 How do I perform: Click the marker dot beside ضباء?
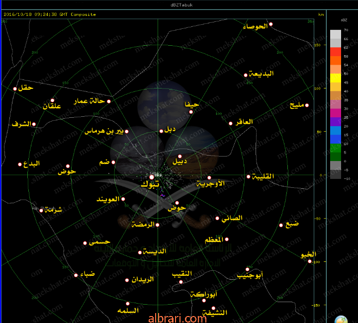(76, 275)
